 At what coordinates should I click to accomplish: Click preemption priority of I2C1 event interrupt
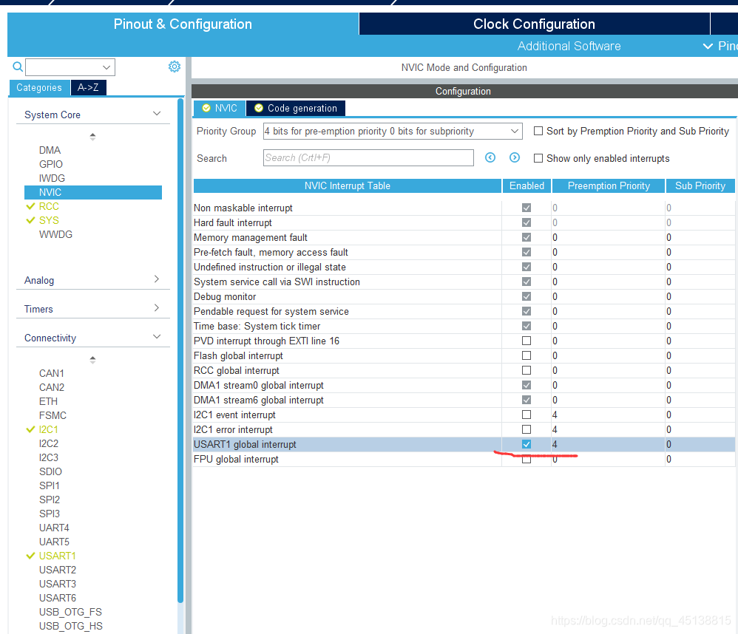click(608, 415)
